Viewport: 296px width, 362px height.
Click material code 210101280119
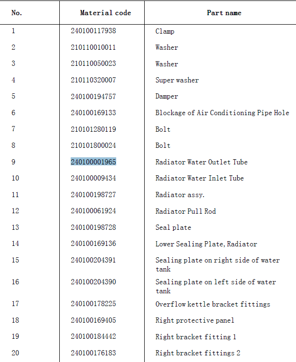click(x=93, y=129)
